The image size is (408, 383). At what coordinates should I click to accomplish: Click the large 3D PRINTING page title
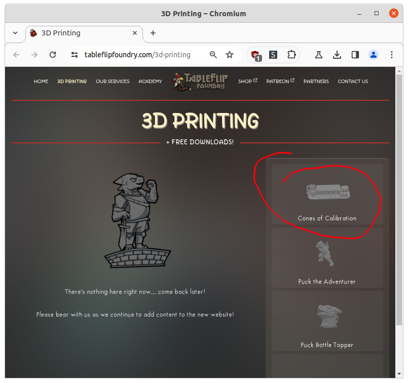(x=200, y=121)
